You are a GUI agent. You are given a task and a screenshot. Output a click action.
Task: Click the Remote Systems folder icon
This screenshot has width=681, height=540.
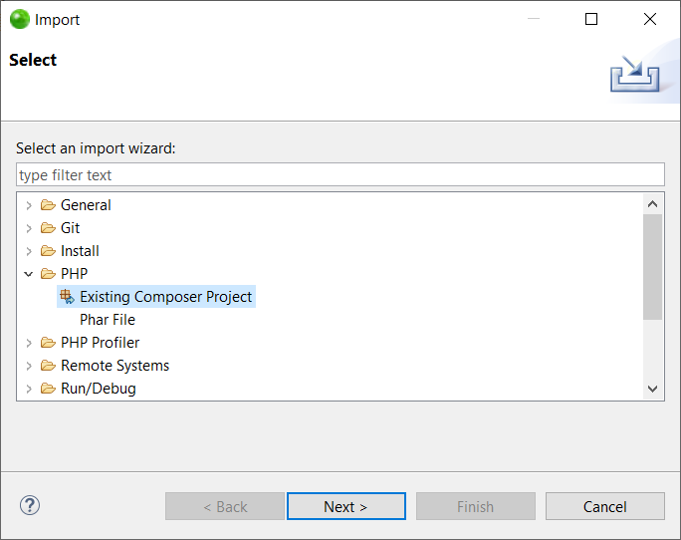(x=48, y=366)
